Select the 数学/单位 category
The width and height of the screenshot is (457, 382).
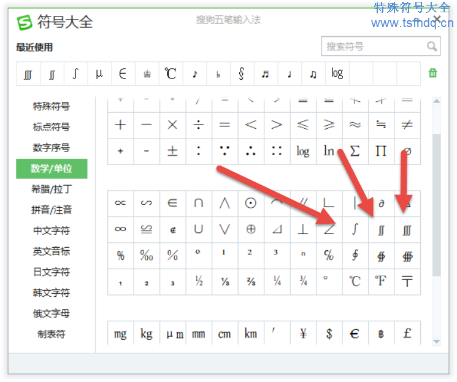(52, 169)
